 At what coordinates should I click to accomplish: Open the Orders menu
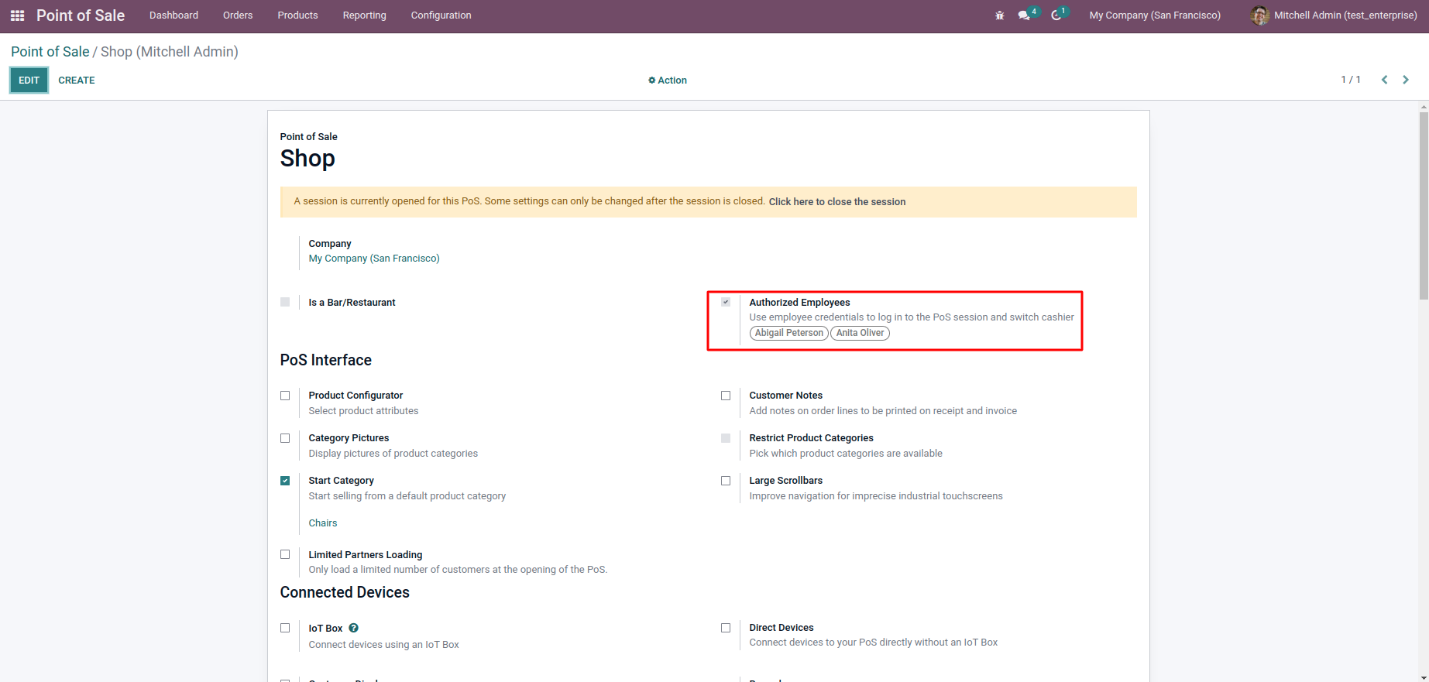coord(238,15)
